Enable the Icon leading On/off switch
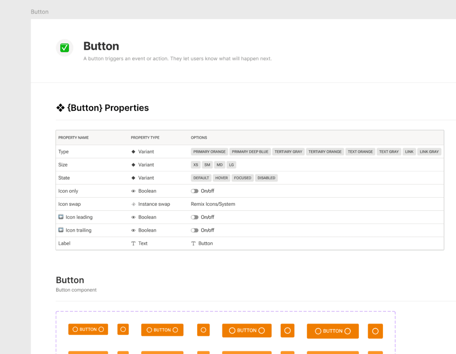Screen dimensions: 456x354 (195, 217)
